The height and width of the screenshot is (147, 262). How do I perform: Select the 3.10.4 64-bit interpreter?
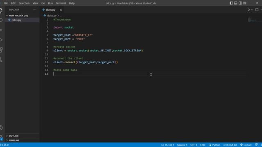tap(230, 145)
